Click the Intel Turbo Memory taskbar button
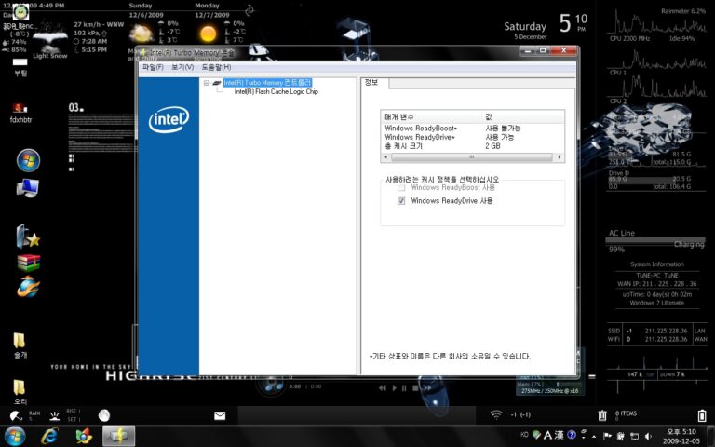The image size is (715, 447). 118,436
